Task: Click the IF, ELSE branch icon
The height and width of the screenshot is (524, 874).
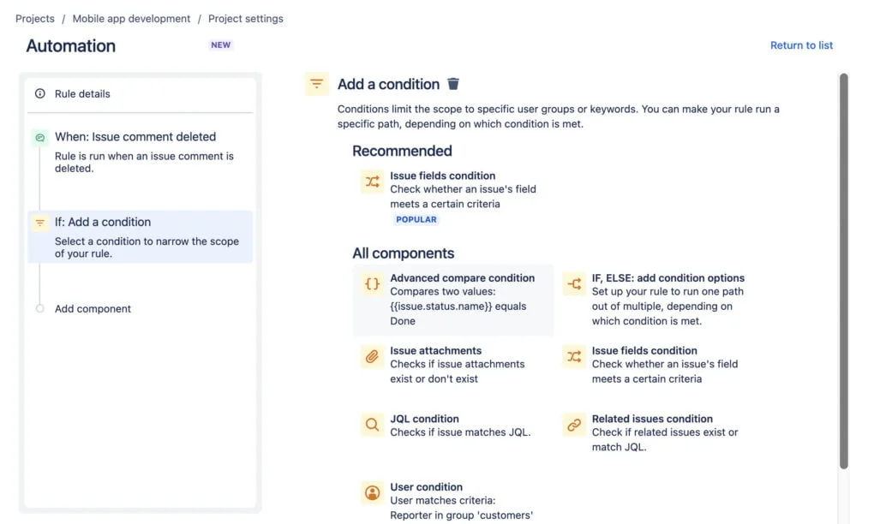Action: [x=574, y=284]
